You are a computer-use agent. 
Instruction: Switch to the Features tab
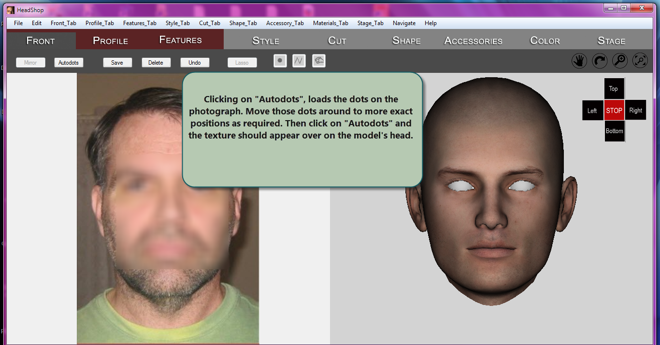[x=181, y=40]
